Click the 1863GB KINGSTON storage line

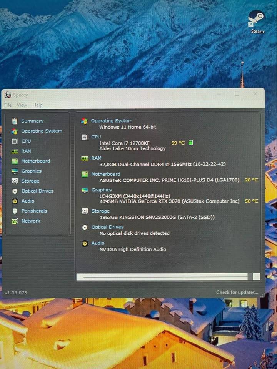pyautogui.click(x=157, y=218)
